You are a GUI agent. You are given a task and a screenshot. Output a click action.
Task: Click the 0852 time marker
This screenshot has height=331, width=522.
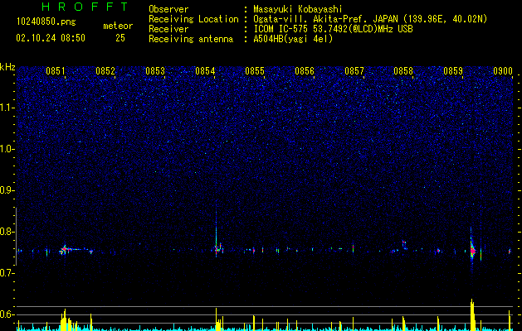tap(105, 71)
